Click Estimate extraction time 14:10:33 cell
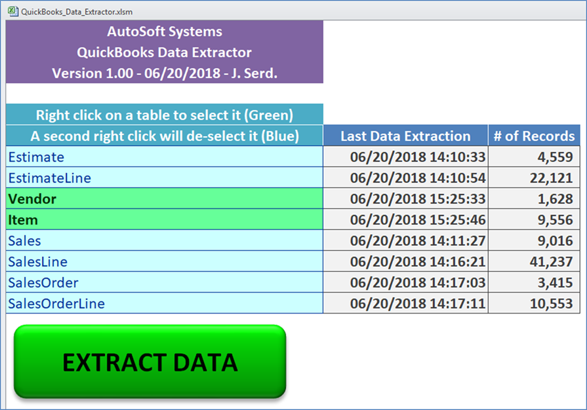The width and height of the screenshot is (587, 410). click(x=405, y=157)
